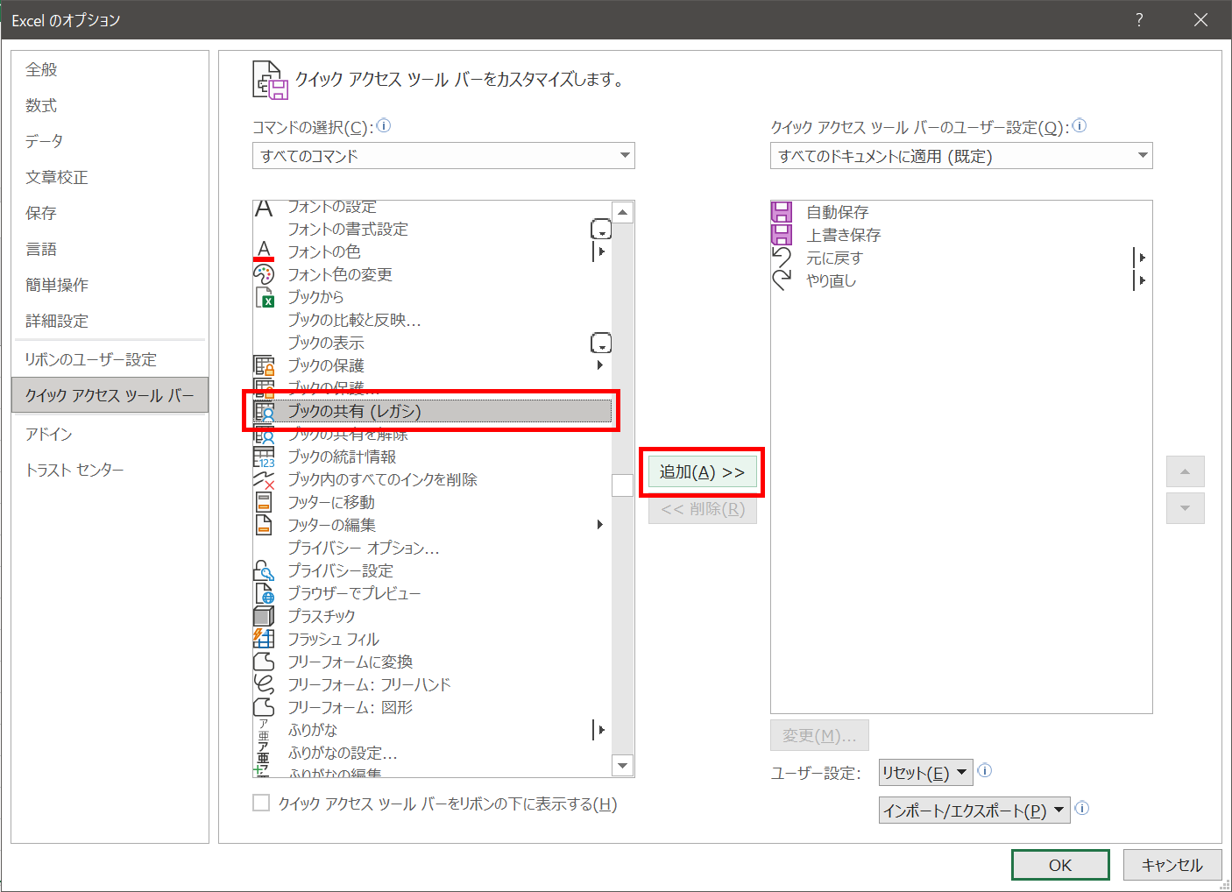Click the 変更(M)... button
The width and height of the screenshot is (1232, 892).
(819, 735)
